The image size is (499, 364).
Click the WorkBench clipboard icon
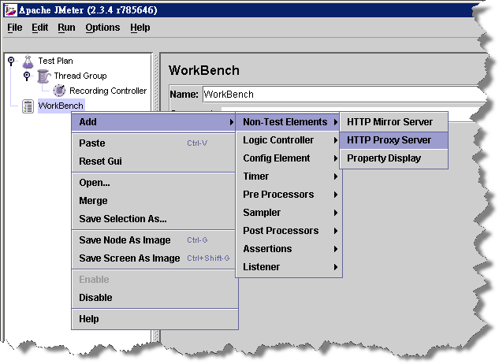click(x=28, y=106)
